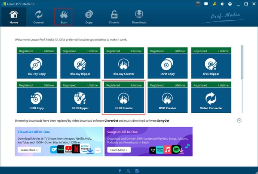Screen dimensions: 258x174
Task: Open the UHD Creator module
Action: point(124,97)
